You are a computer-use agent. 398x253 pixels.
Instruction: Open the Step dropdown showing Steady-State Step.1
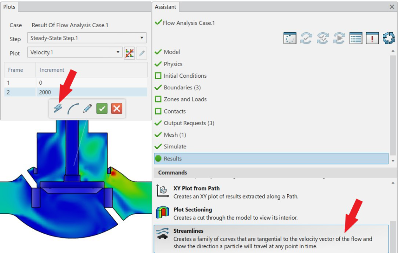pos(87,38)
